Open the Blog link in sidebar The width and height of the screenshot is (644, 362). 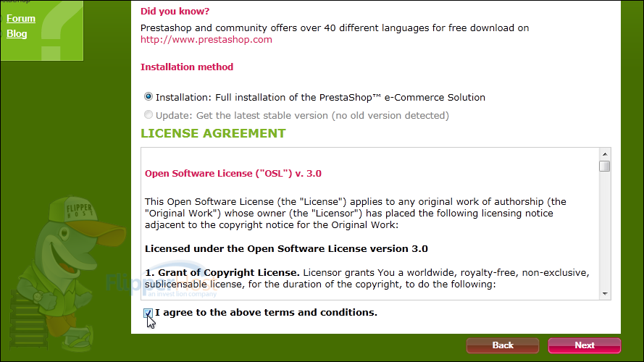(x=17, y=33)
